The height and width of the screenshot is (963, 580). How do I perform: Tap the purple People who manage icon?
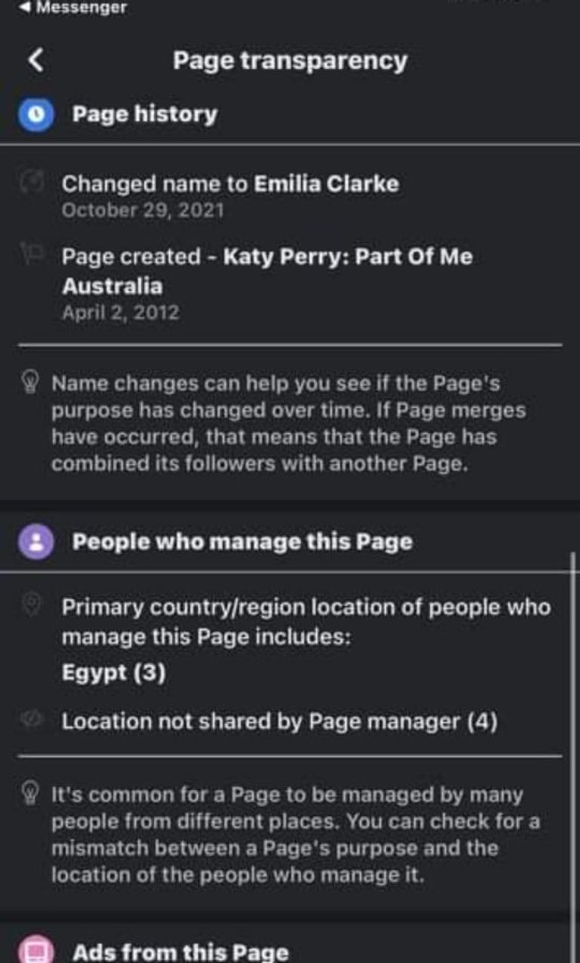[35, 543]
